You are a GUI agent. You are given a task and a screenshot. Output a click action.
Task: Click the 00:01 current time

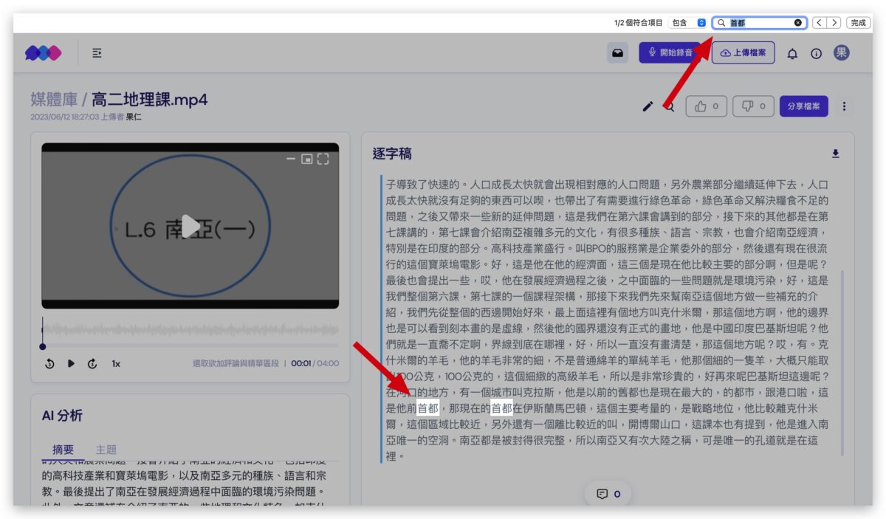coord(301,363)
